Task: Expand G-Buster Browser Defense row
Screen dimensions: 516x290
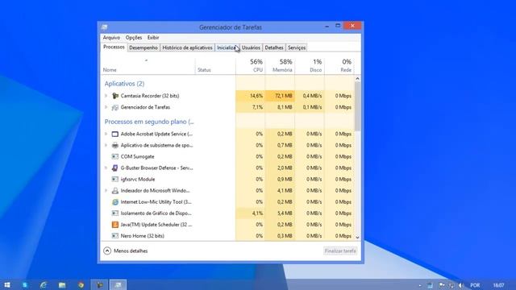Action: [x=106, y=168]
